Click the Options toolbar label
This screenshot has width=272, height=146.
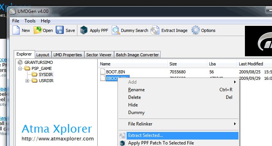pyautogui.click(x=208, y=30)
